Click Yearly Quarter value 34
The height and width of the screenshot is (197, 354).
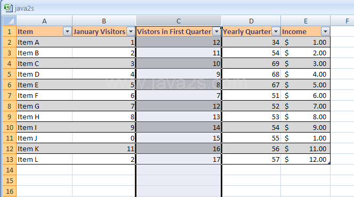(251, 42)
